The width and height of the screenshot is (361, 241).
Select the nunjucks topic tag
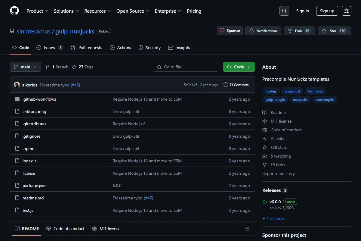pos(300,100)
